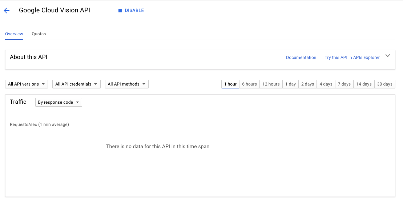Select the Overview tab
Viewport: 403px width, 202px height.
[14, 34]
